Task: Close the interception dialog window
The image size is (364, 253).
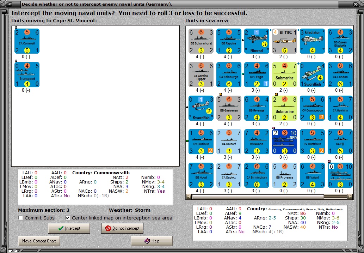Action: tap(356, 4)
